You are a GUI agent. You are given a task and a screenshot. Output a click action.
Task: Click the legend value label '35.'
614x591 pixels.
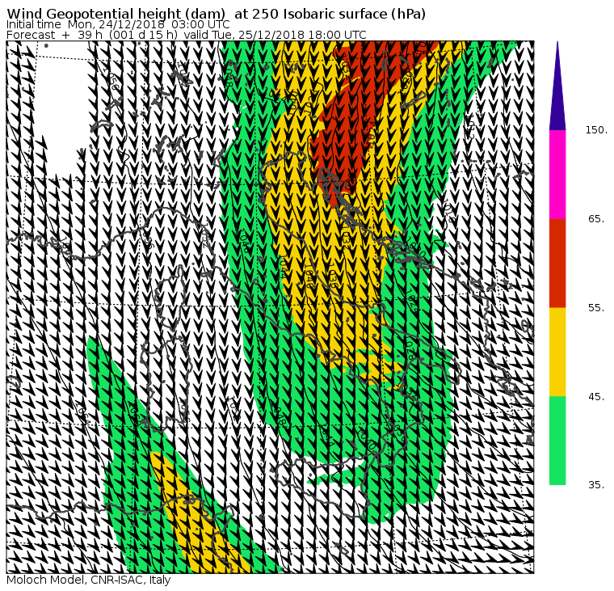[x=596, y=485]
